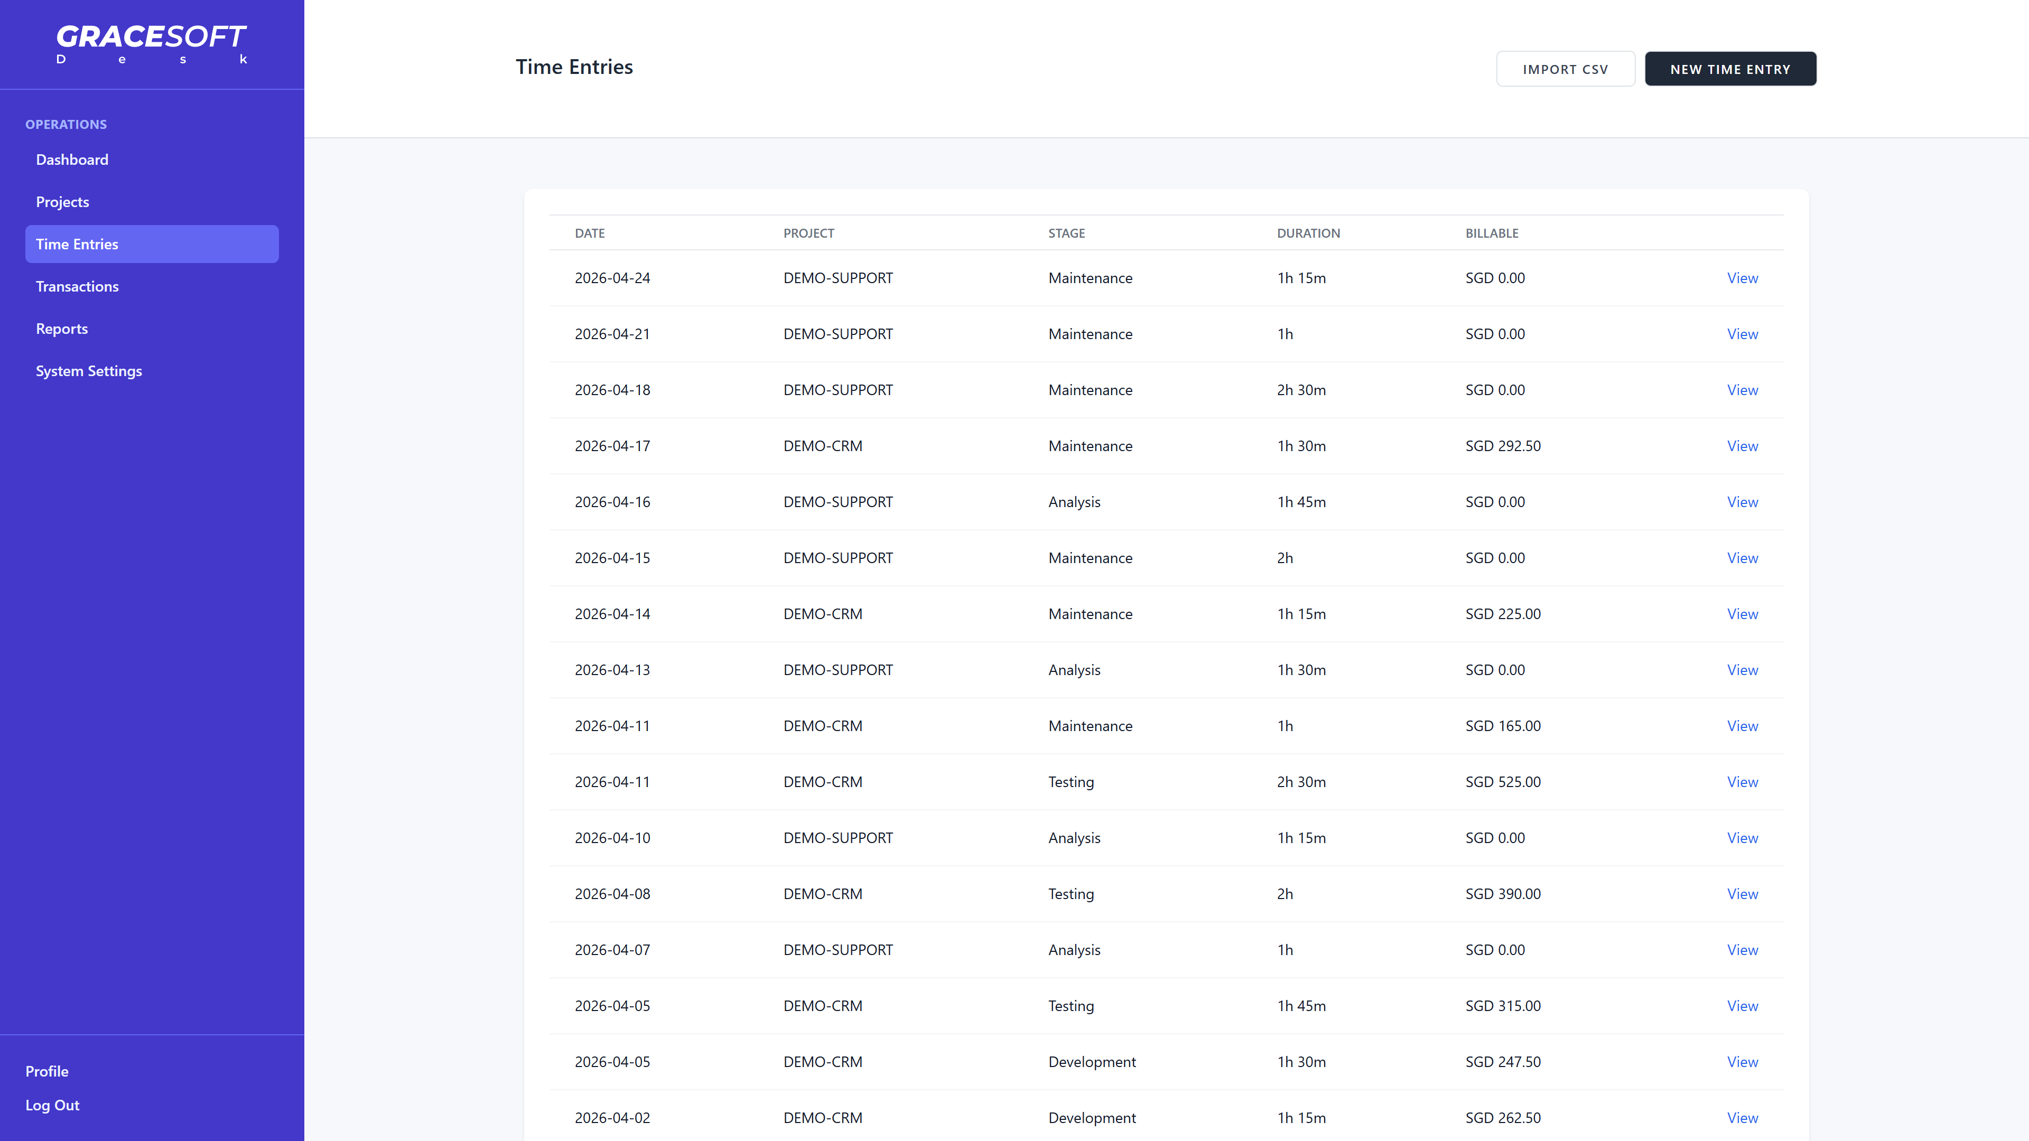Click the Time Entries page heading
This screenshot has height=1141, width=2029.
click(x=574, y=67)
